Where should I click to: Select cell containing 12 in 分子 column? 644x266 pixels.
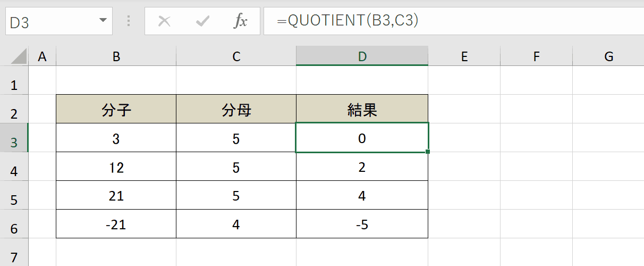tap(116, 167)
